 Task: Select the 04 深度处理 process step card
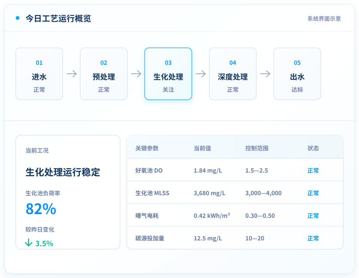click(233, 74)
